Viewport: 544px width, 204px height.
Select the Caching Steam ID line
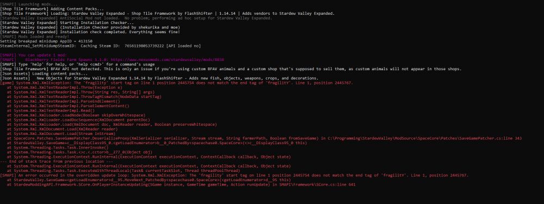pyautogui.click(x=100, y=46)
